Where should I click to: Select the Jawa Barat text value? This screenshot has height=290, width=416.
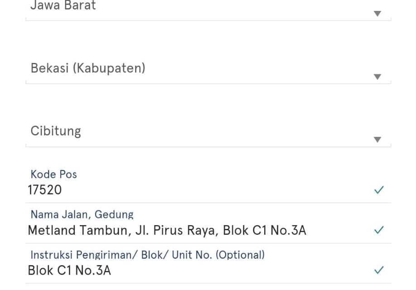pos(63,5)
